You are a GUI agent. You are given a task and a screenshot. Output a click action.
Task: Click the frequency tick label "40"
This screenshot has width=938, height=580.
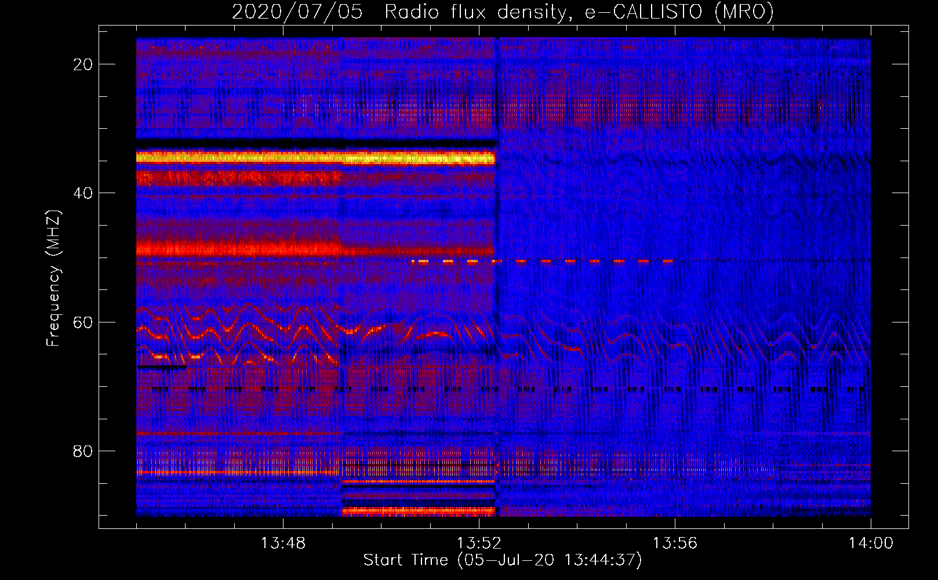pos(83,193)
